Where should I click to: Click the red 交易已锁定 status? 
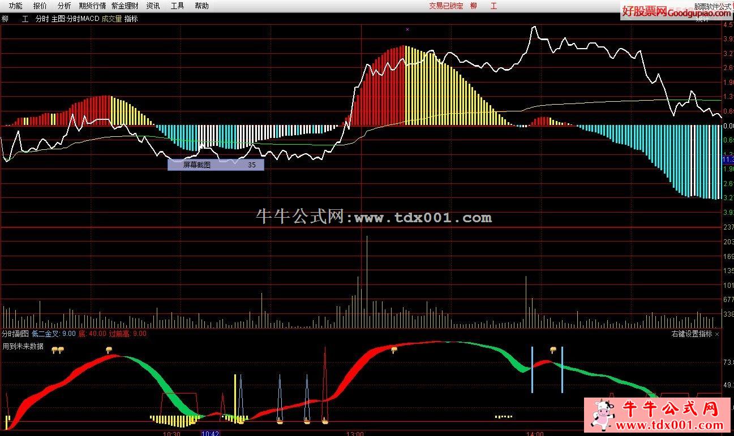446,6
